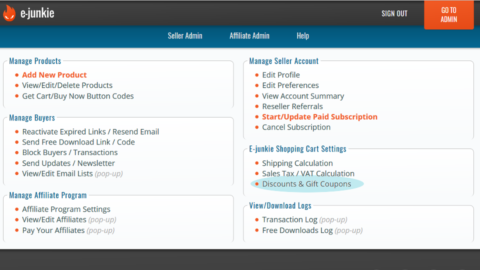The height and width of the screenshot is (270, 480).
Task: Open View/Edit/Delete Products
Action: 67,85
